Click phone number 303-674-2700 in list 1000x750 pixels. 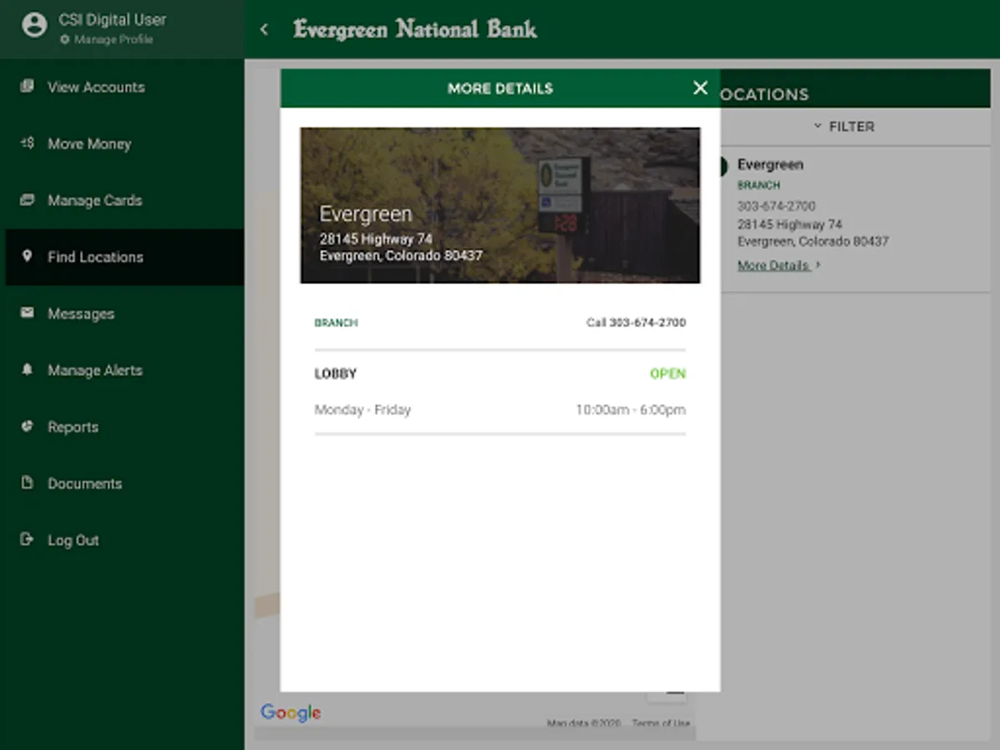pyautogui.click(x=776, y=206)
